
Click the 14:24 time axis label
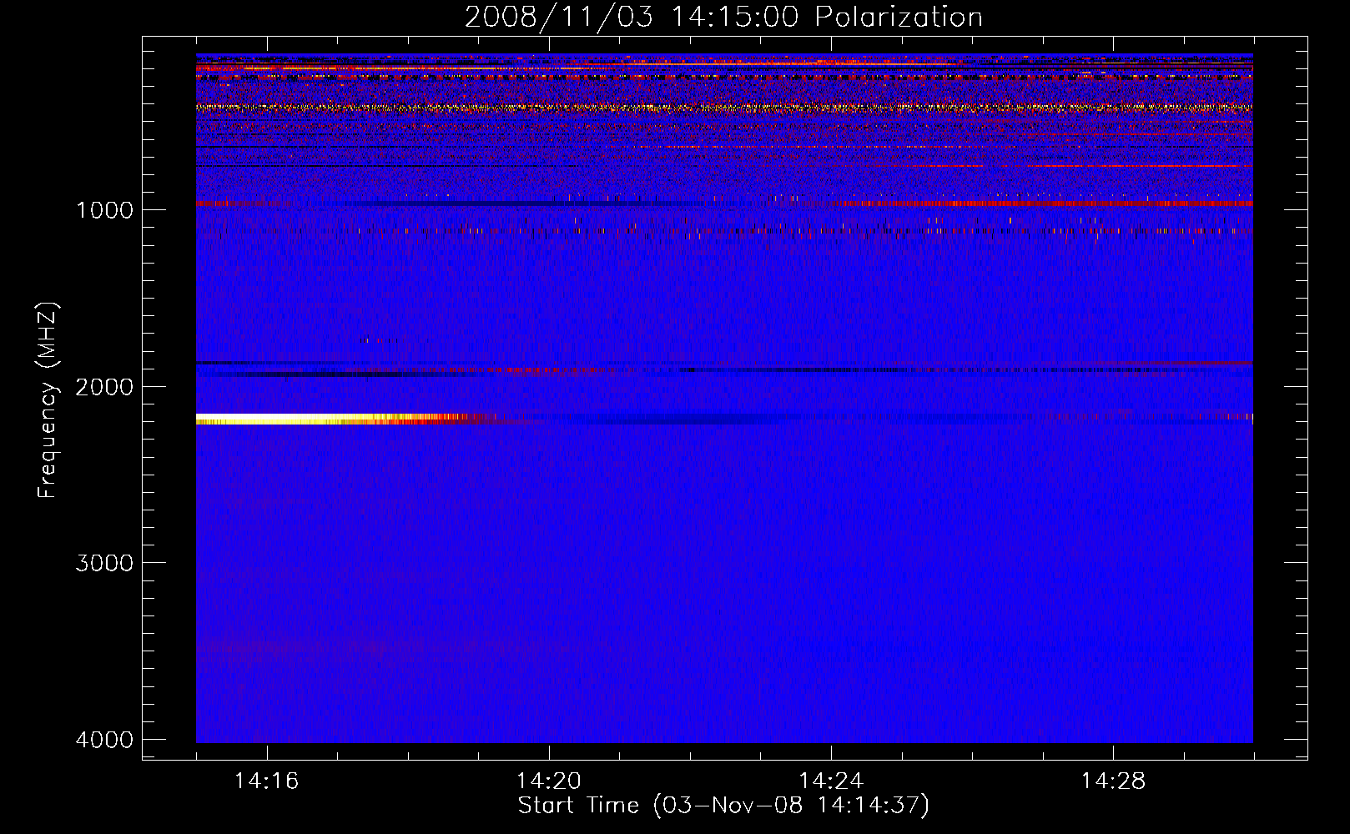click(831, 781)
